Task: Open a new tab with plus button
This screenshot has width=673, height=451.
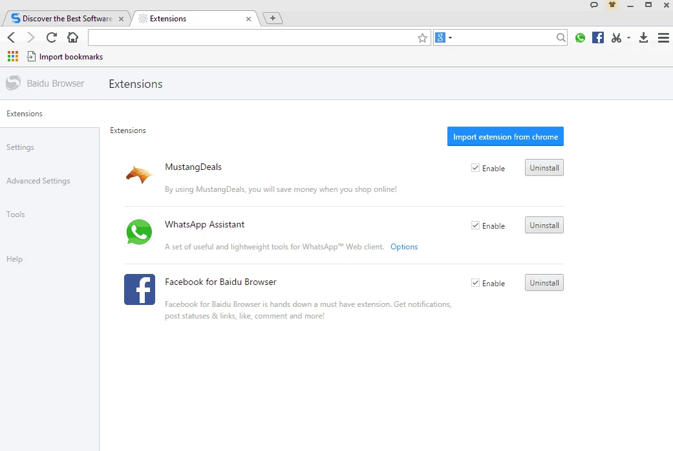Action: point(273,18)
